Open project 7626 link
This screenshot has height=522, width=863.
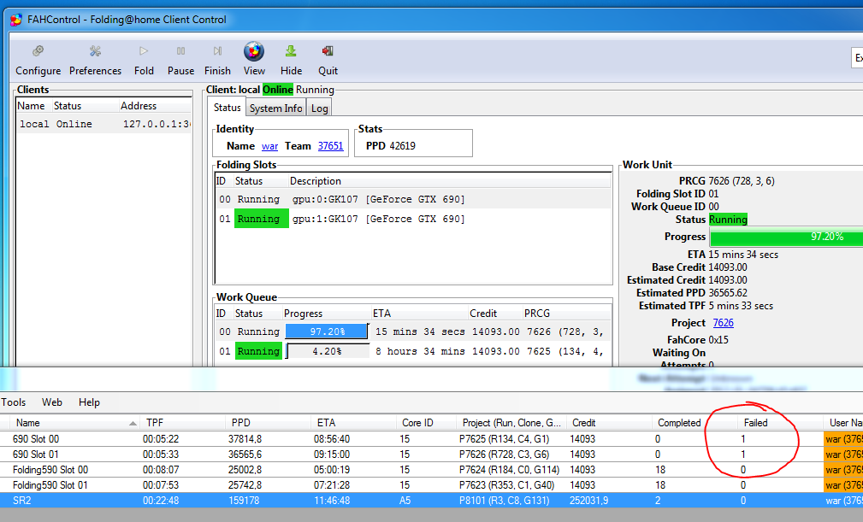click(723, 323)
